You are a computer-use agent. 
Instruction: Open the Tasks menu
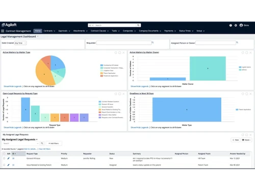(116, 31)
